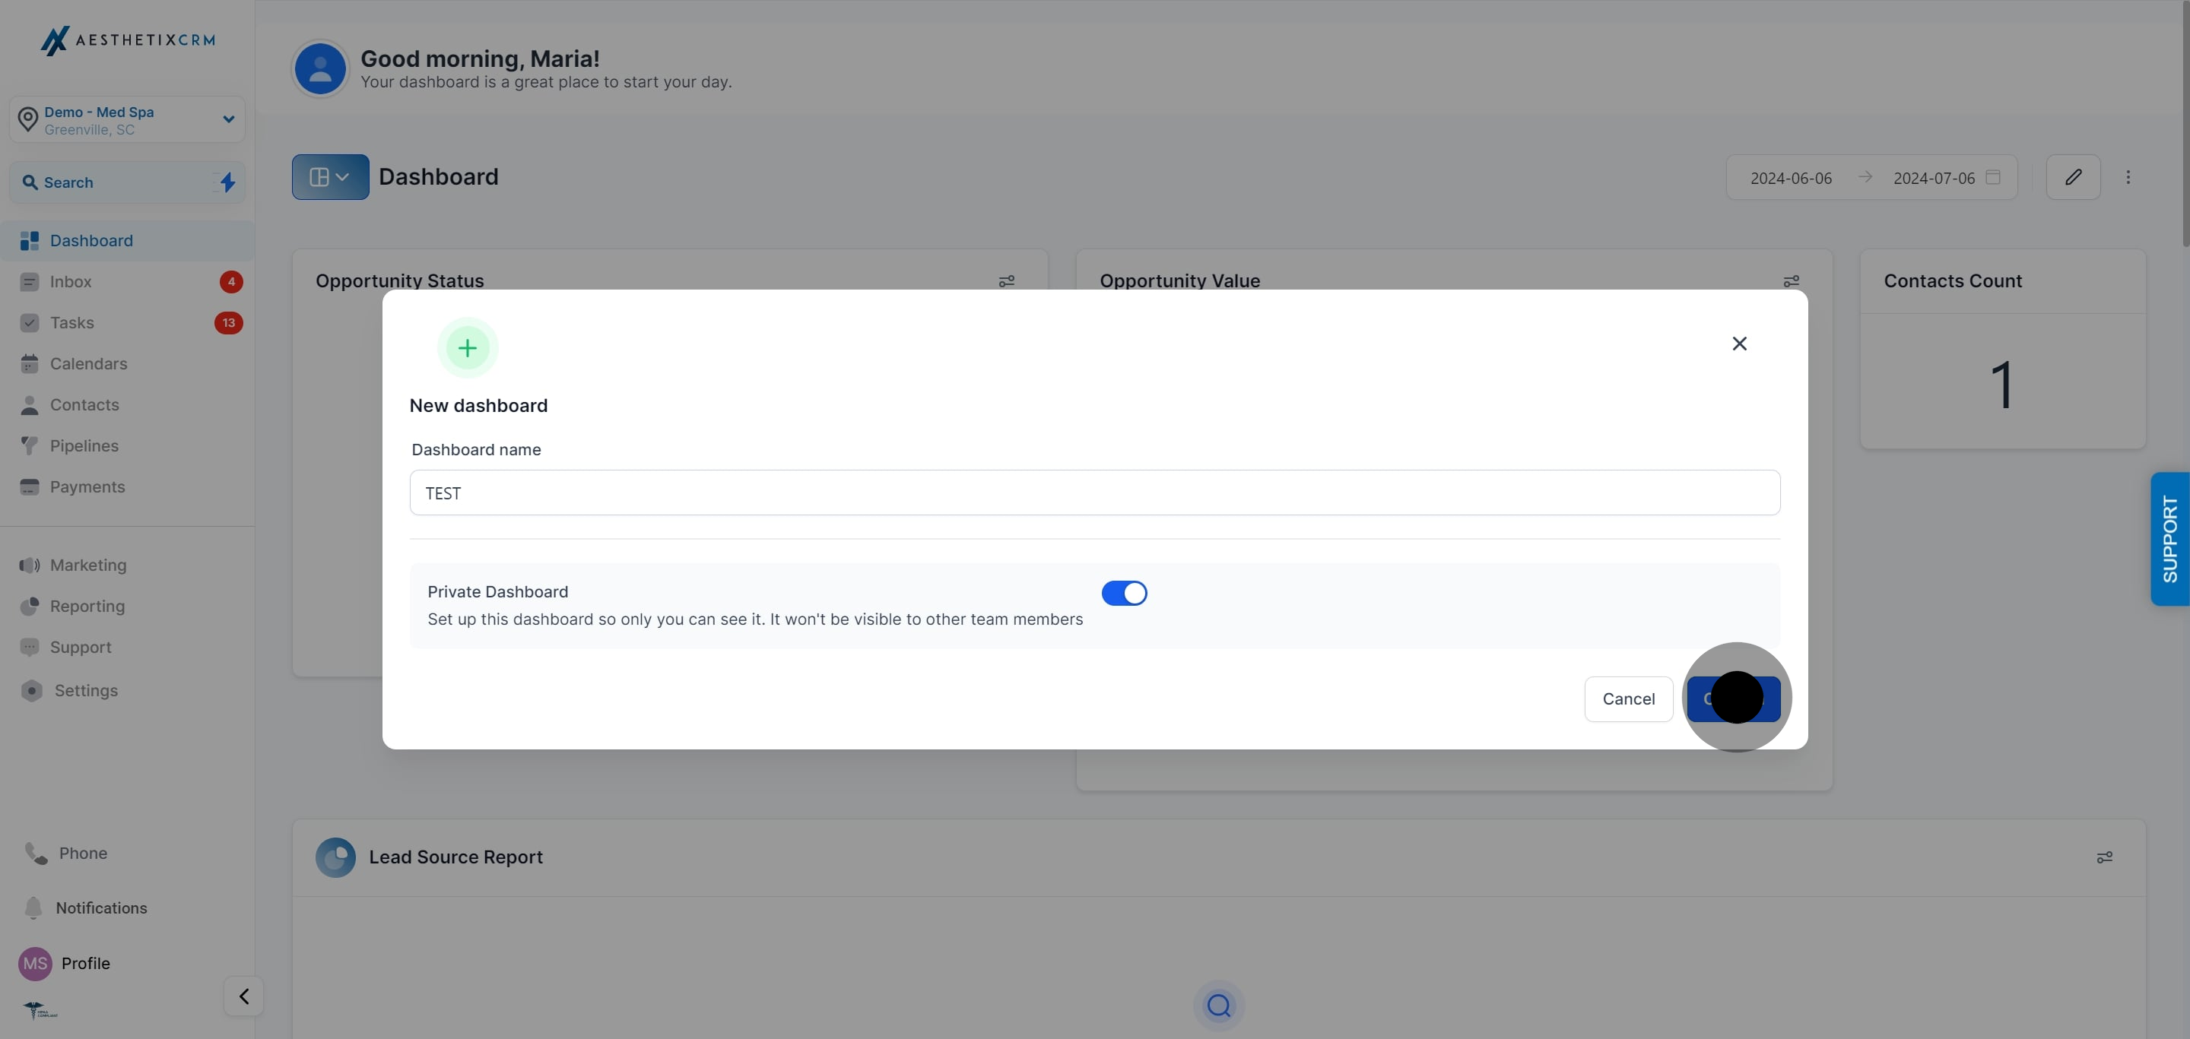Screen dimensions: 2190x1039
Task: Click the lightning bolt quick actions icon
Action: (x=227, y=182)
